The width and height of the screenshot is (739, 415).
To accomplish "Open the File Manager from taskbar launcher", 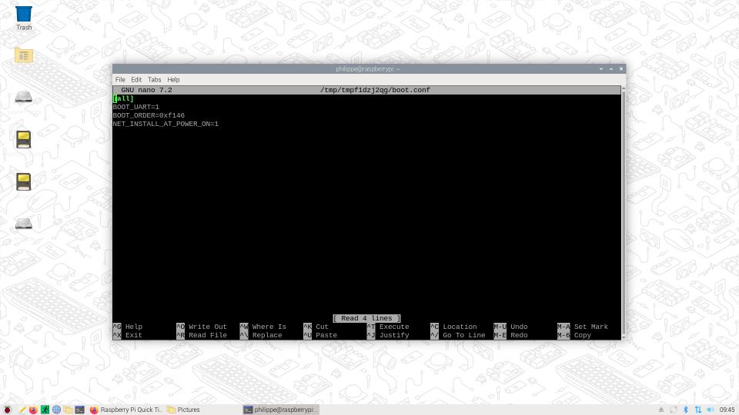I will [x=68, y=410].
